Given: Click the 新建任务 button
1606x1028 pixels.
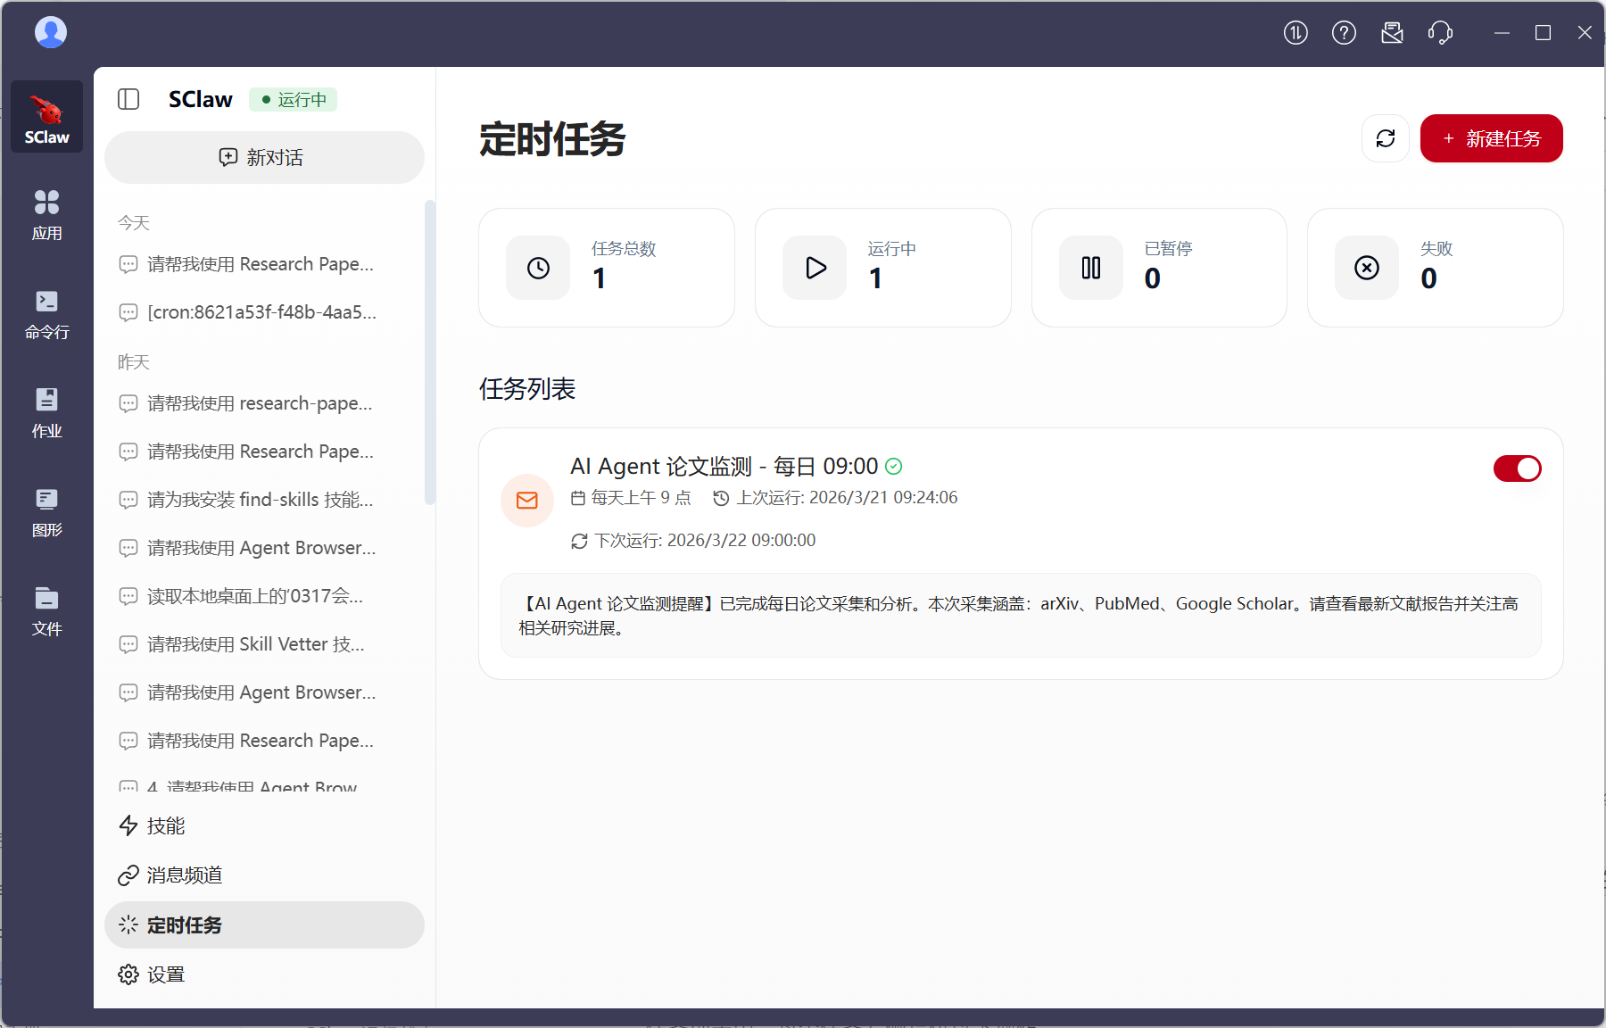Looking at the screenshot, I should pos(1491,138).
